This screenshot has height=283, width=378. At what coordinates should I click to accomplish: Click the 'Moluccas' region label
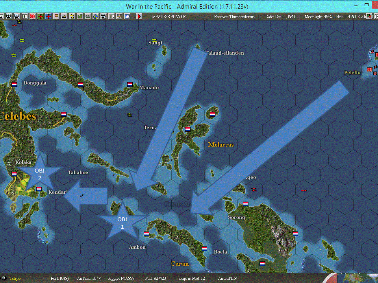click(x=221, y=145)
